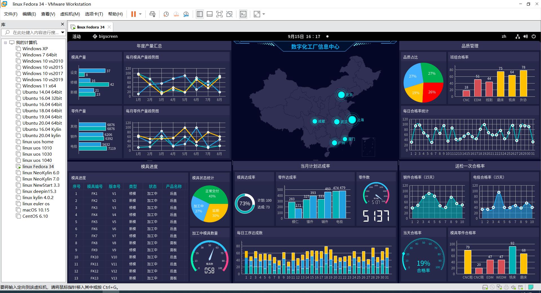Click the 活动 Activities button
Viewport: 541px width, 293px height.
(76, 36)
